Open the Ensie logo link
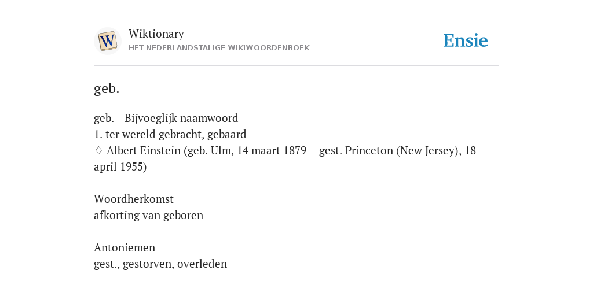Screen dimensions: 593x296 click(x=465, y=40)
